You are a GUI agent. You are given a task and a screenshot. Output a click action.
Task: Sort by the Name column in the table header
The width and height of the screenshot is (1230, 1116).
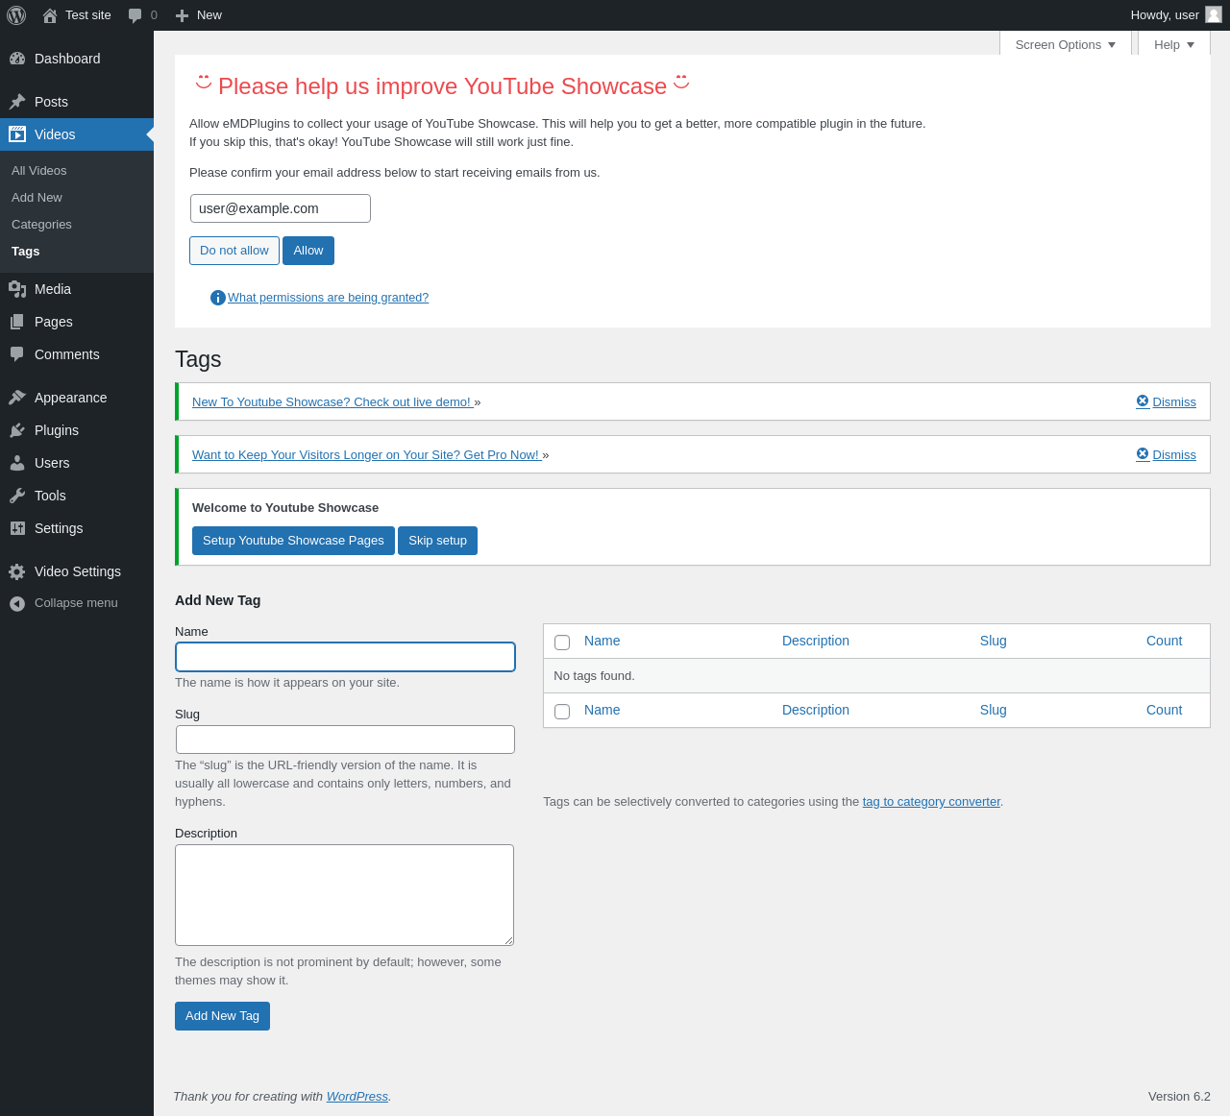point(603,641)
